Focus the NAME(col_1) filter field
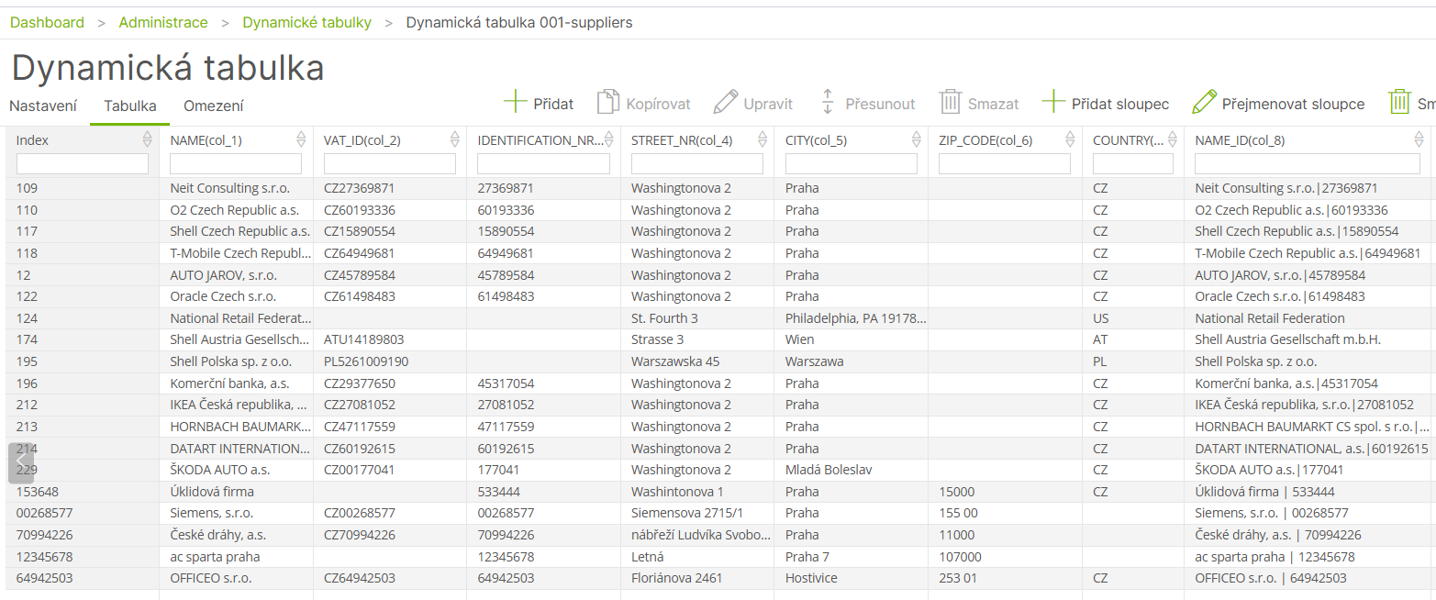This screenshot has height=600, width=1436. [236, 163]
